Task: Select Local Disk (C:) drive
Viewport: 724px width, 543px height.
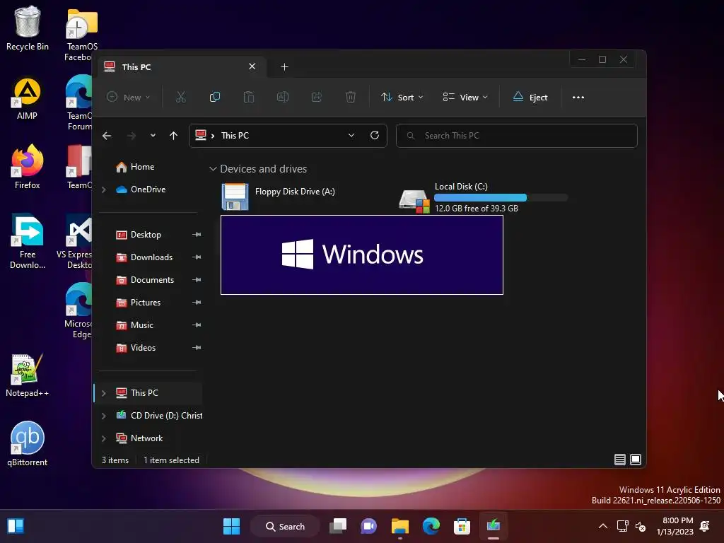Action: tap(483, 198)
